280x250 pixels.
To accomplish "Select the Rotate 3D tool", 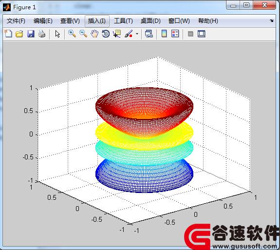I will point(106,34).
